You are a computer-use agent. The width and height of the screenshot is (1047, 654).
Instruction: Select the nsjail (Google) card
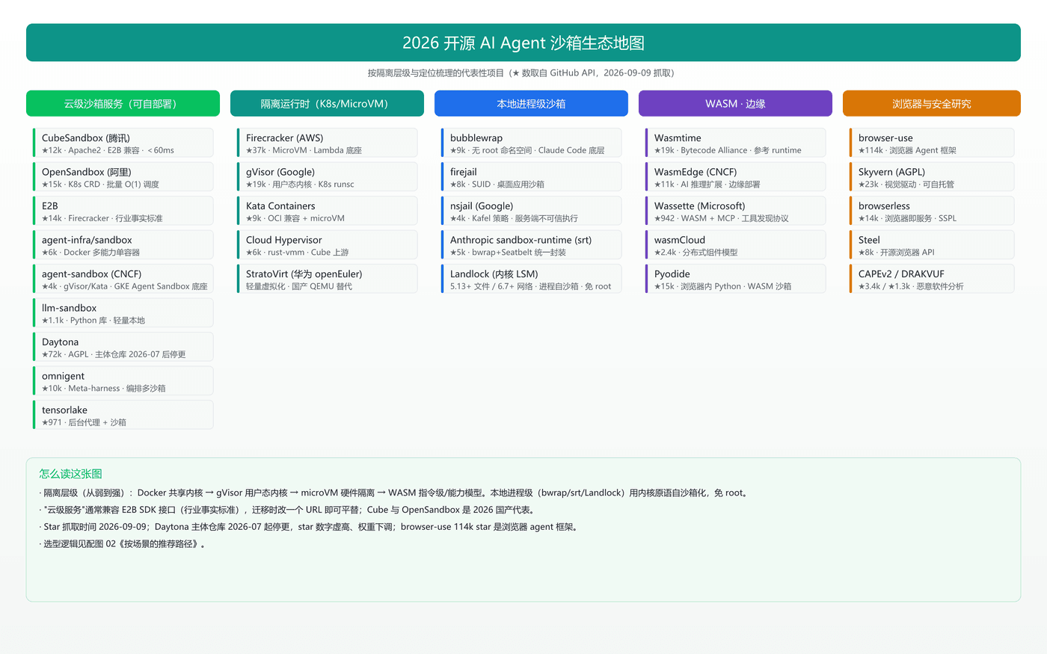pyautogui.click(x=531, y=211)
